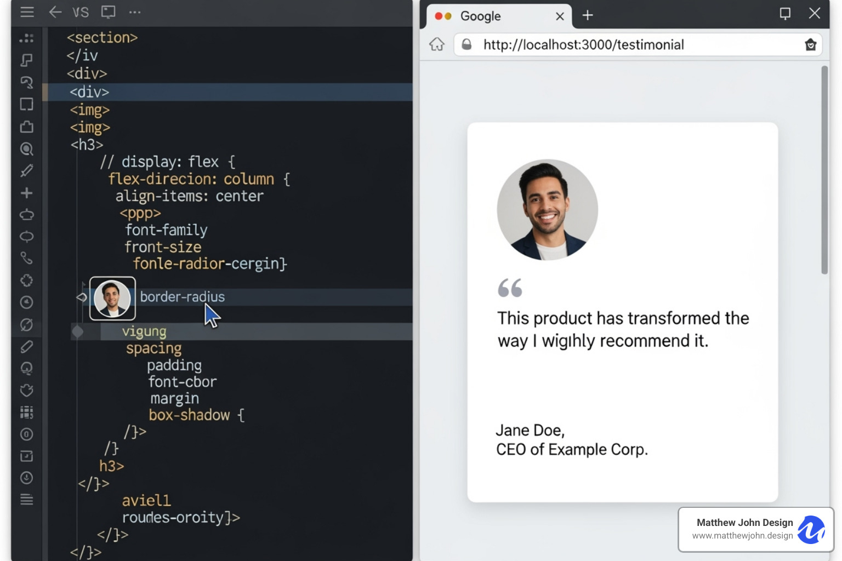Click the plus icon in the sidebar
This screenshot has height=561, width=842.
[x=26, y=193]
